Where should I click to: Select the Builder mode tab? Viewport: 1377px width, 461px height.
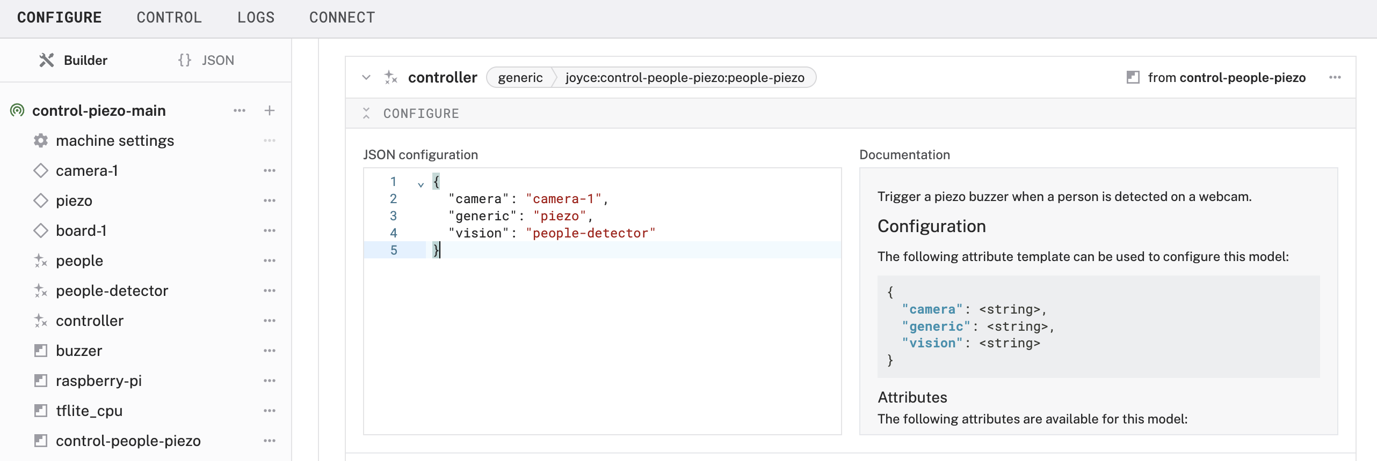point(73,60)
